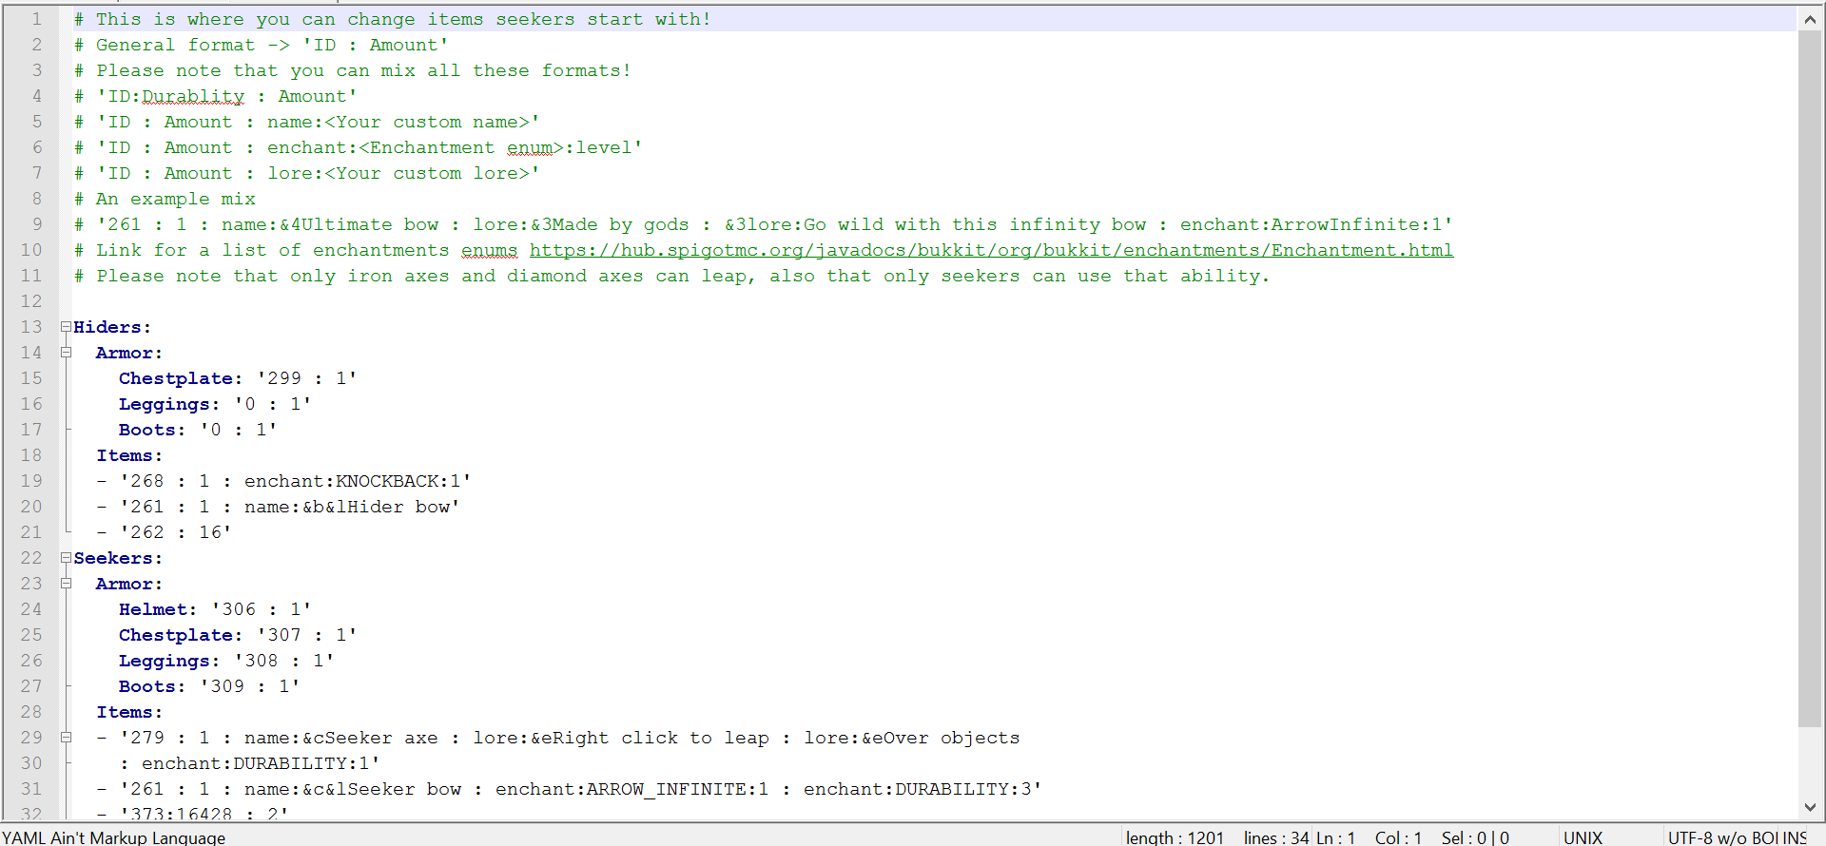Collapse the Armor block under Hiders
The height and width of the screenshot is (846, 1826).
(x=66, y=353)
